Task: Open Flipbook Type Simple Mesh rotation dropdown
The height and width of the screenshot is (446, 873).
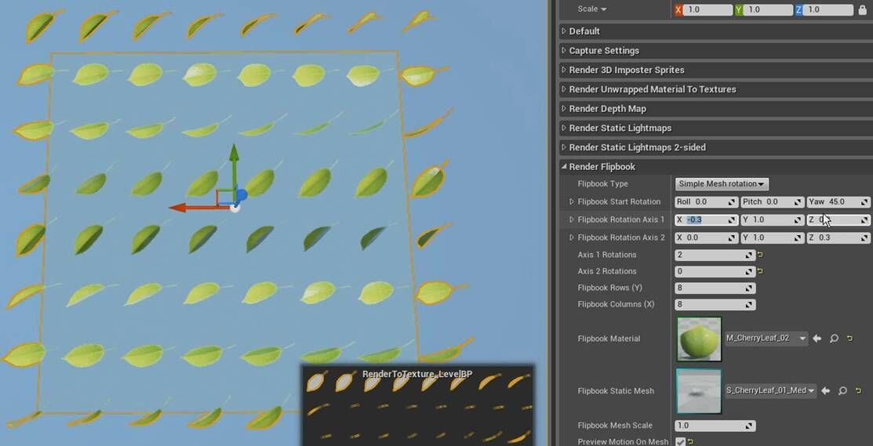Action: point(722,184)
